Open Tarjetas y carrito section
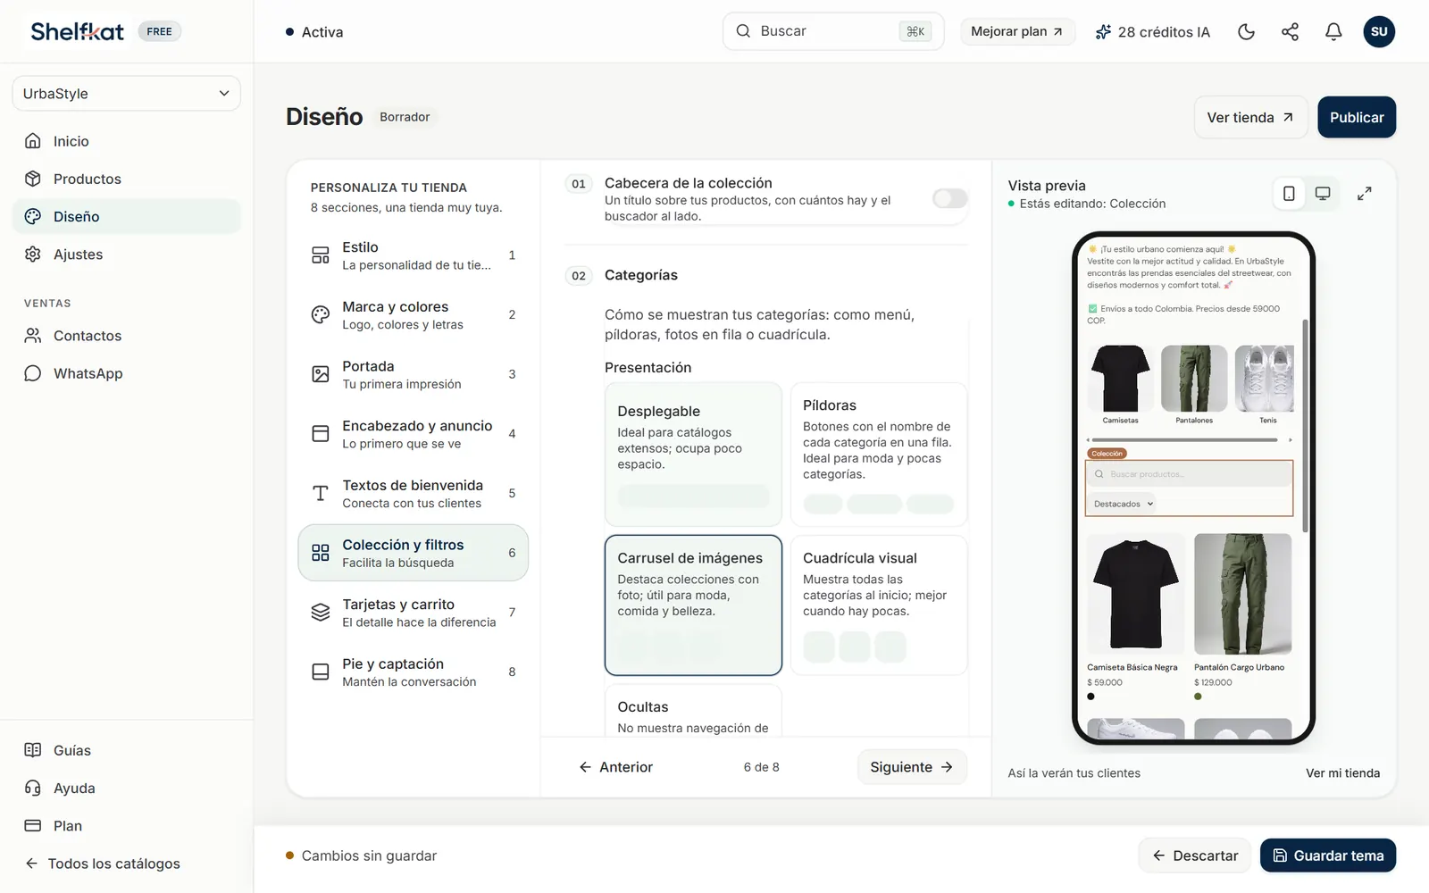1429x893 pixels. (413, 613)
